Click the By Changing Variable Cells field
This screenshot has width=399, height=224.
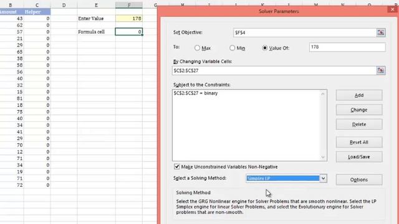(274, 70)
